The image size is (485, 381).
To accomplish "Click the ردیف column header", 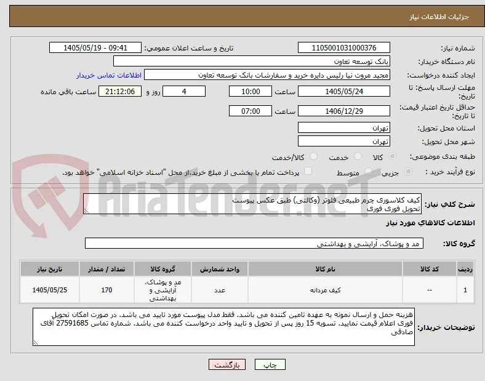I will 465,269.
